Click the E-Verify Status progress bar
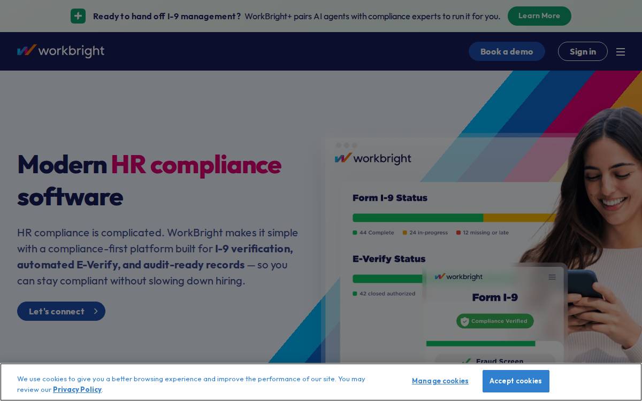This screenshot has height=401, width=642. (x=388, y=279)
